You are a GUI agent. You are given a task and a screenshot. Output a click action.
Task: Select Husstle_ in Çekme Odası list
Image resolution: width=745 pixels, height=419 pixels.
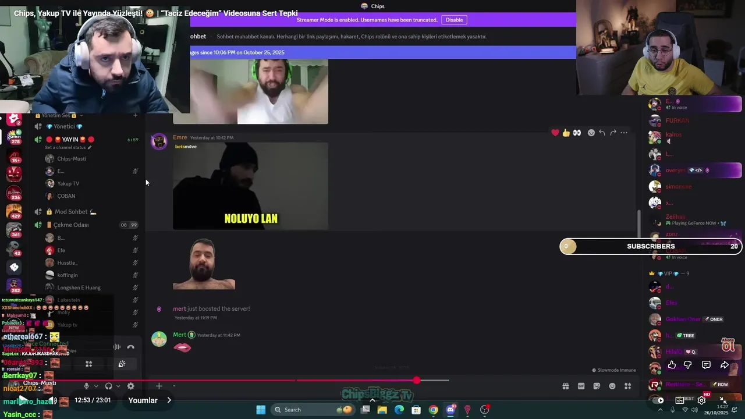click(67, 263)
